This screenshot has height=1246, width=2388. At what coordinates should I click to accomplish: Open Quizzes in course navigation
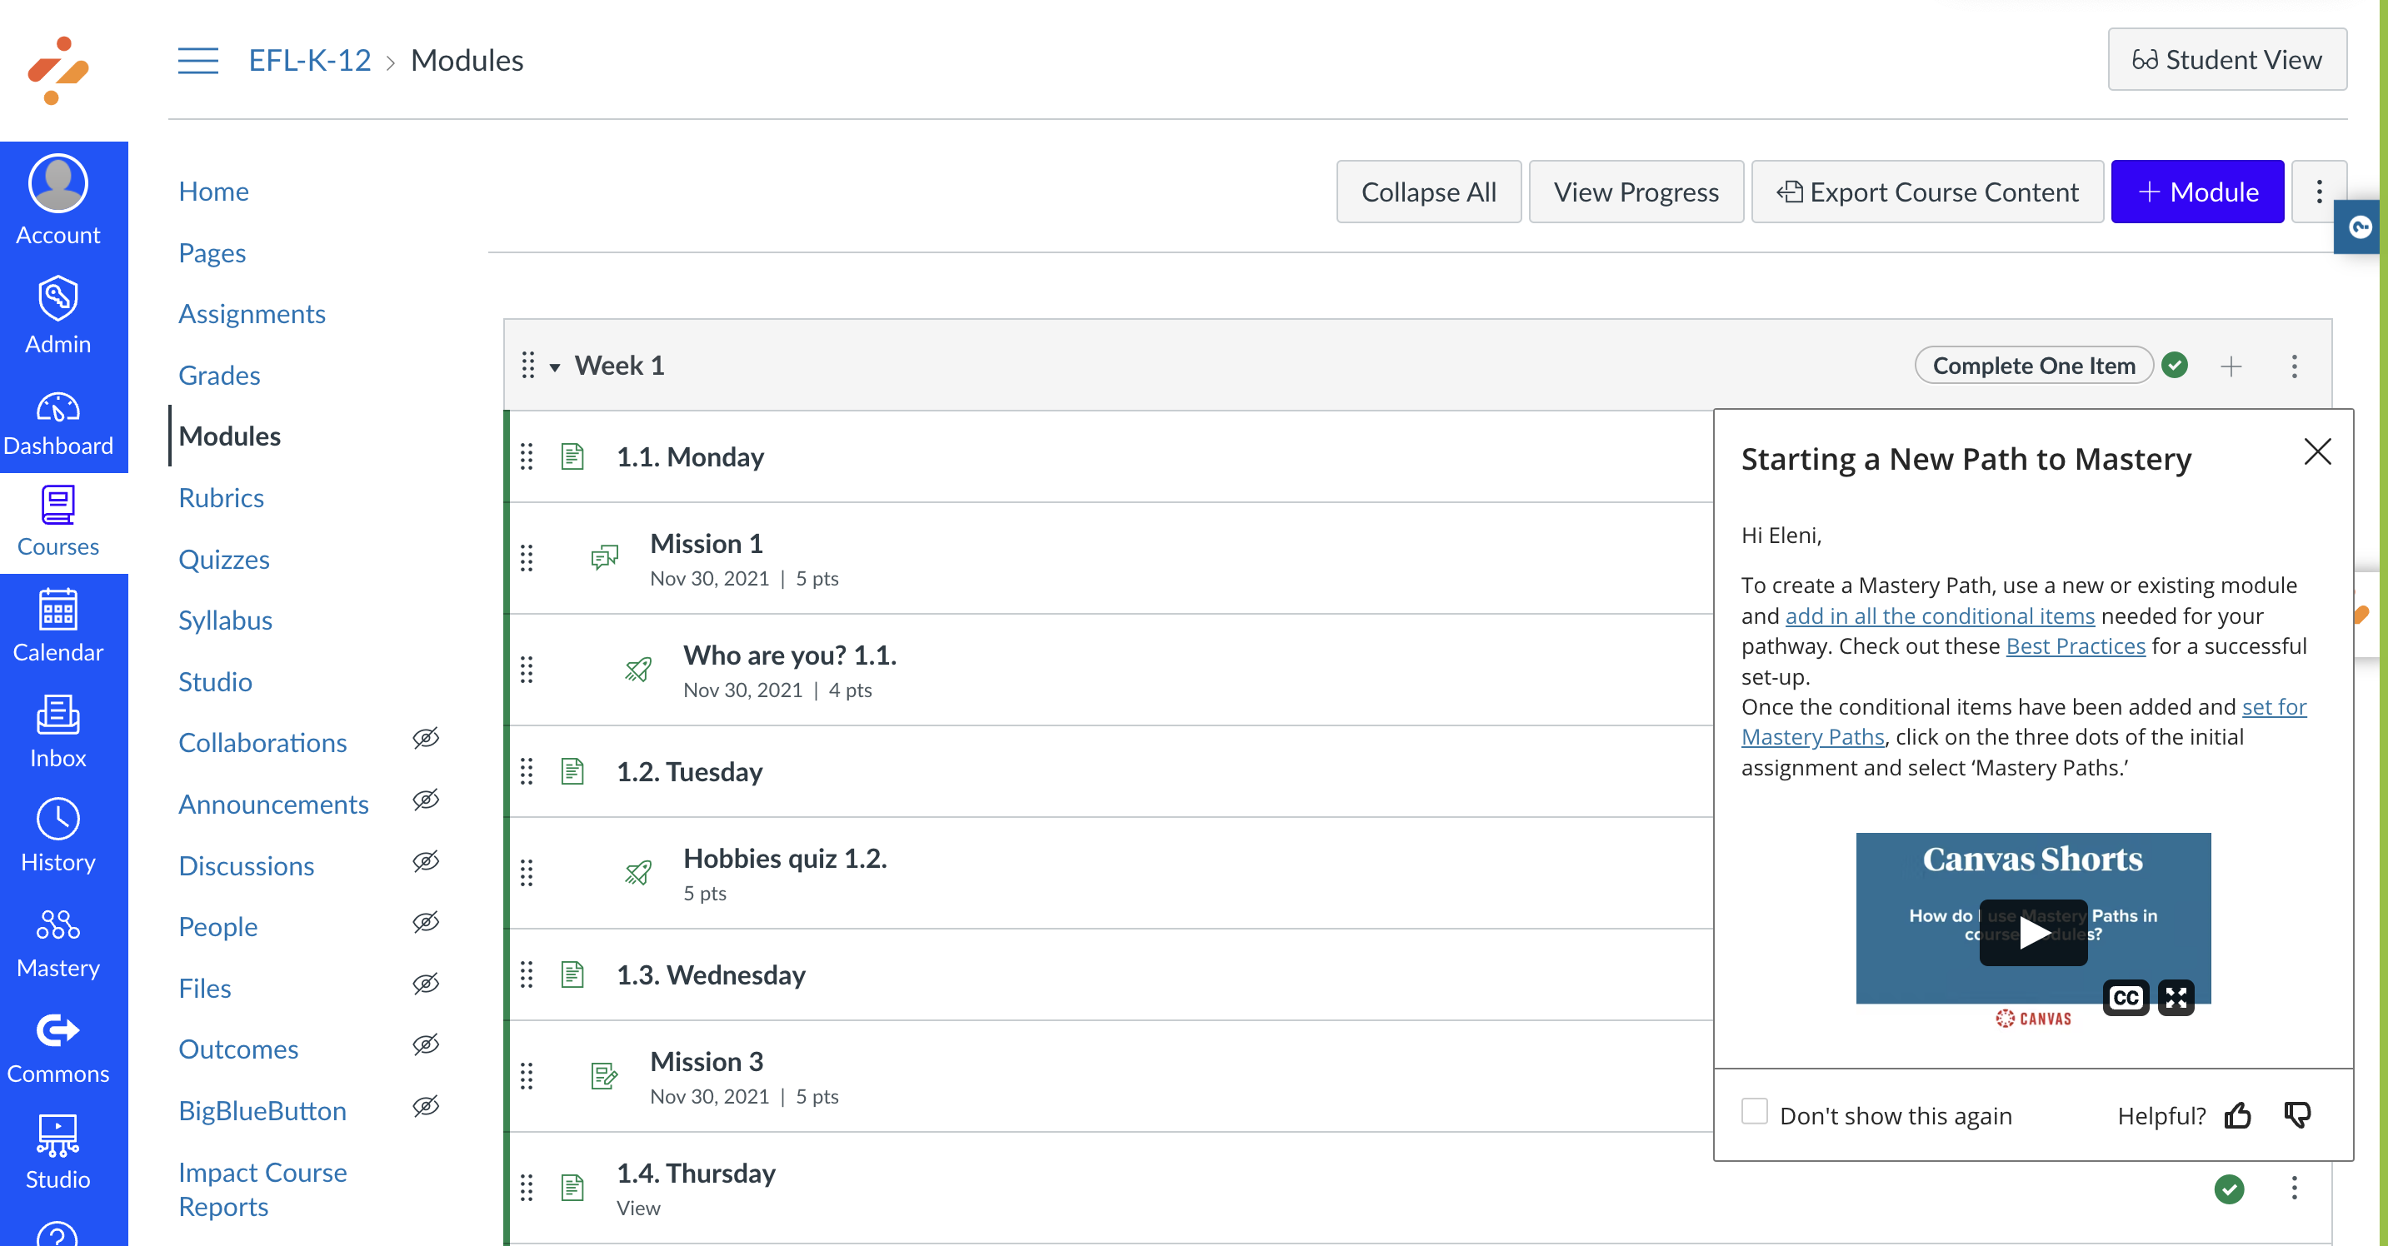point(223,560)
